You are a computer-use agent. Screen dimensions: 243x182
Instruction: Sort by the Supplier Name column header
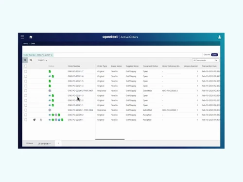[x=132, y=66]
